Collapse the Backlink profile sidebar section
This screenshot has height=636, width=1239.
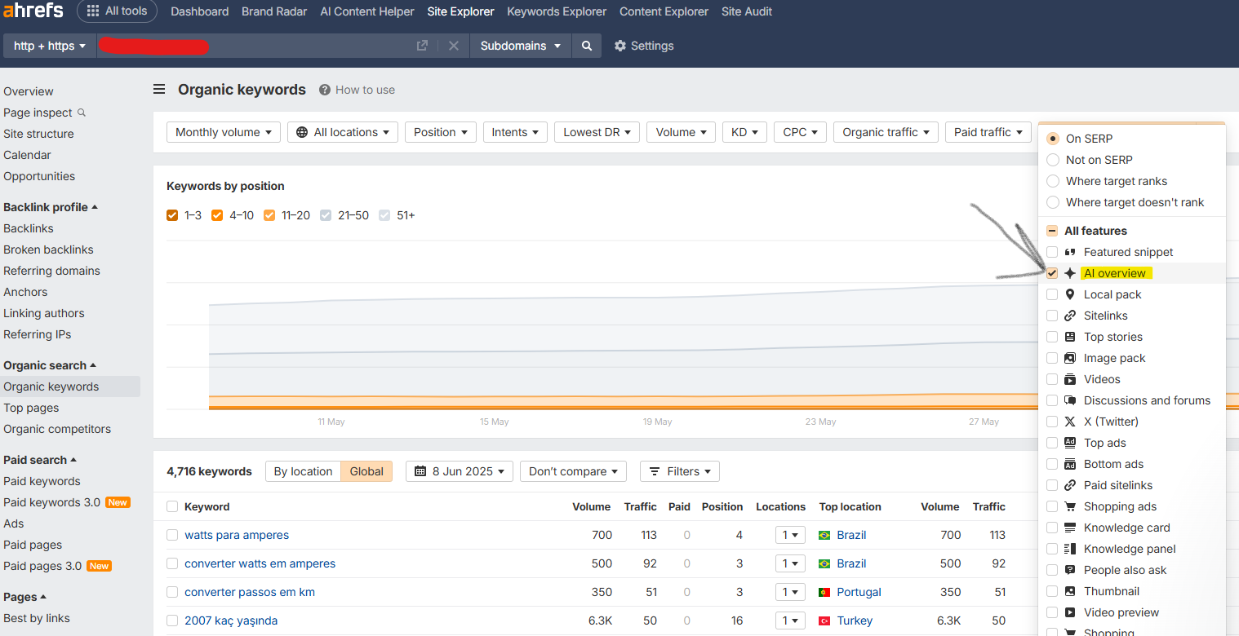click(51, 207)
